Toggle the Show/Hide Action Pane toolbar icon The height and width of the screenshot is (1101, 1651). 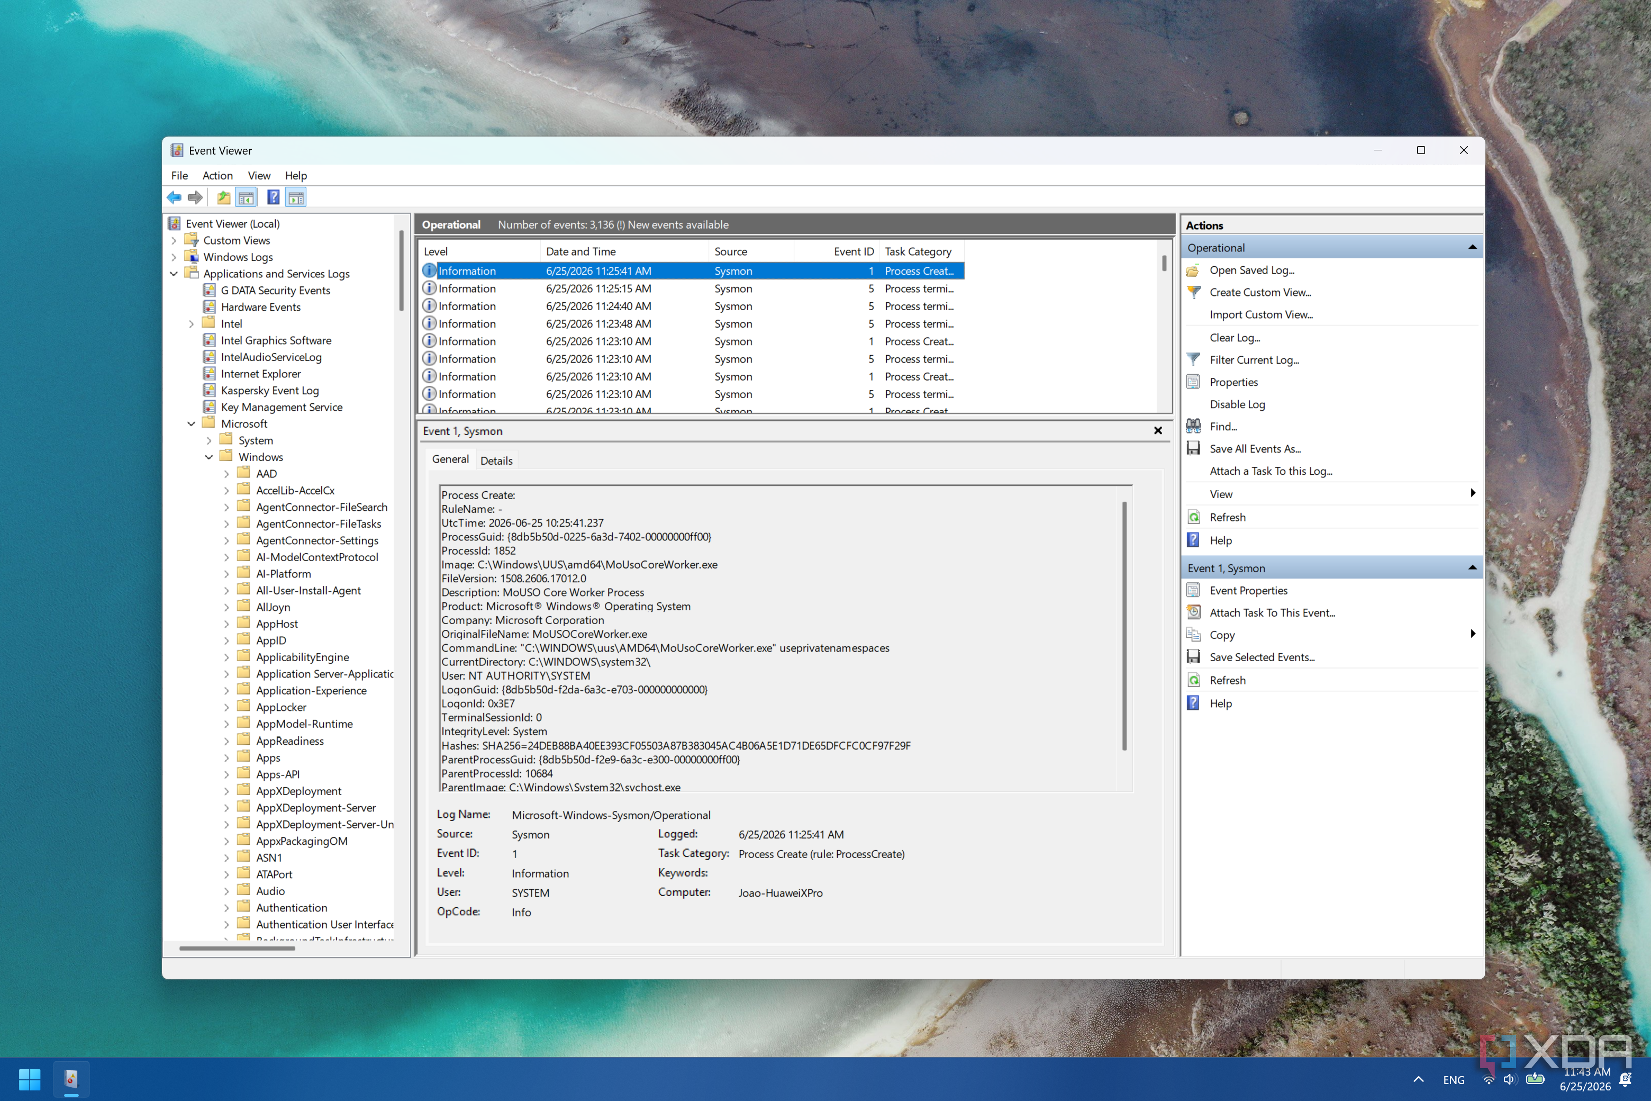[x=296, y=197]
